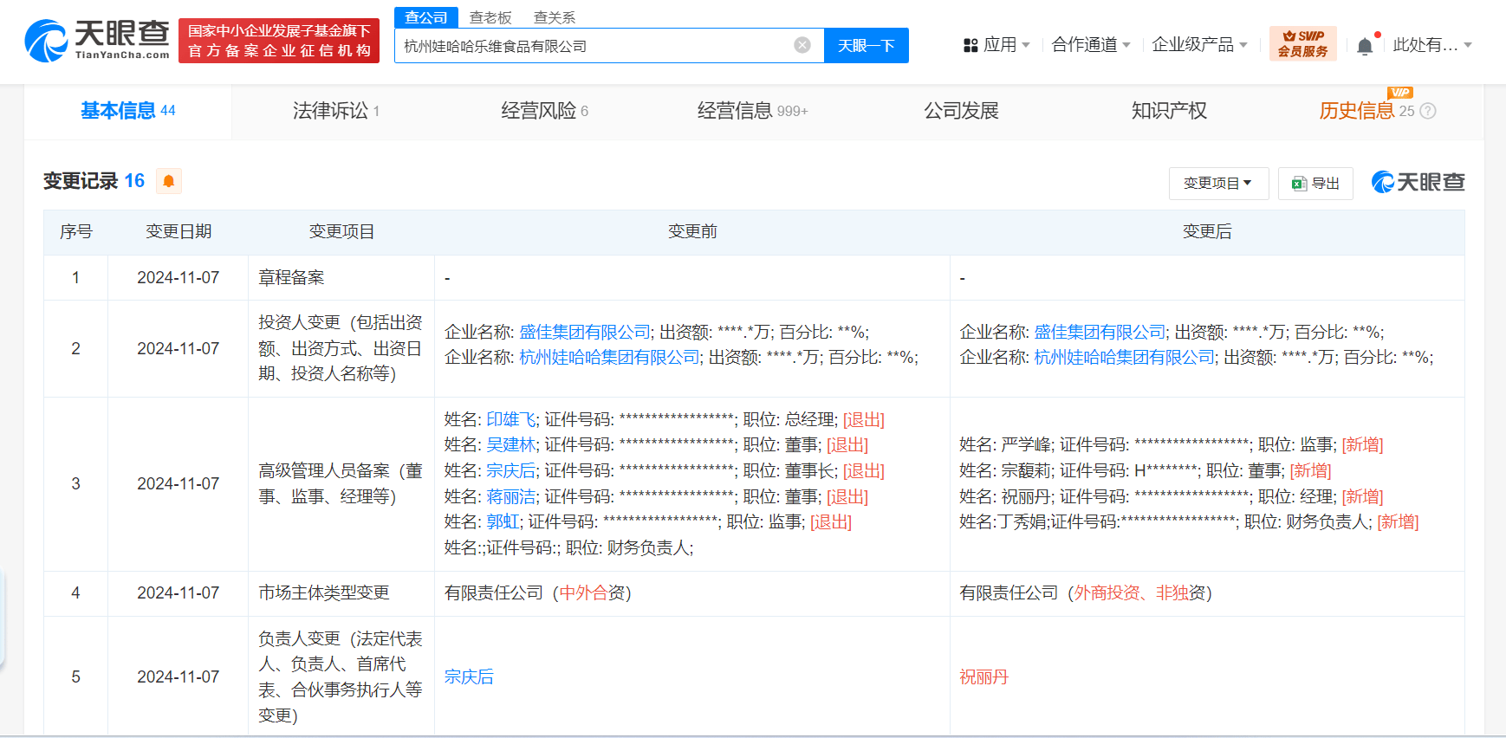Click 宗馥莉 董事 新增 entry line
The height and width of the screenshot is (738, 1506).
pos(1145,470)
